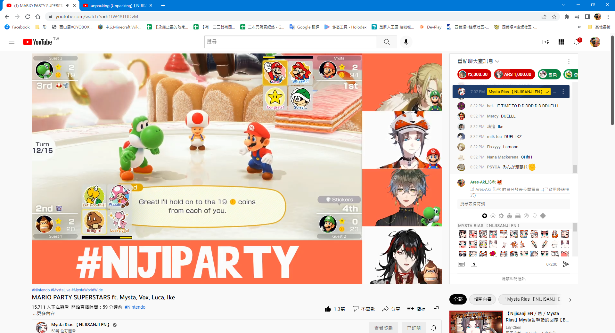Click the YouTube 搜尋 search field
The height and width of the screenshot is (333, 615).
(x=291, y=42)
